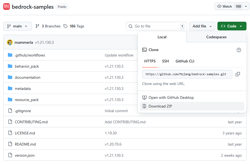250x164 pixels.
Task: Copy the clone URL to clipboard
Action: coord(238,74)
